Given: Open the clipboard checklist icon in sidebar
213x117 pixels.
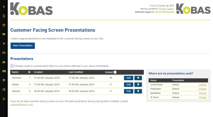Looking at the screenshot, I should point(4,16).
